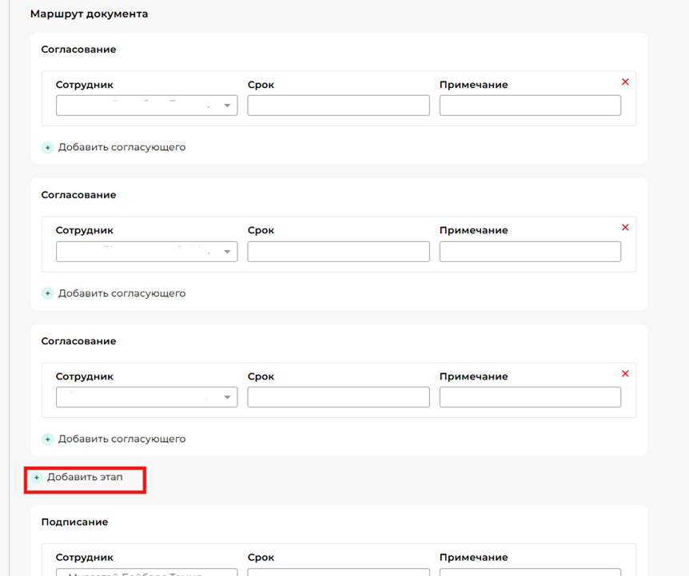
Task: Delete the third Согласование approver row
Action: (625, 374)
